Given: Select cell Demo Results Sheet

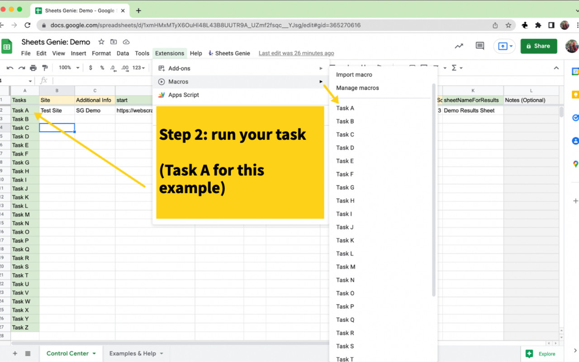Looking at the screenshot, I should coord(473,110).
